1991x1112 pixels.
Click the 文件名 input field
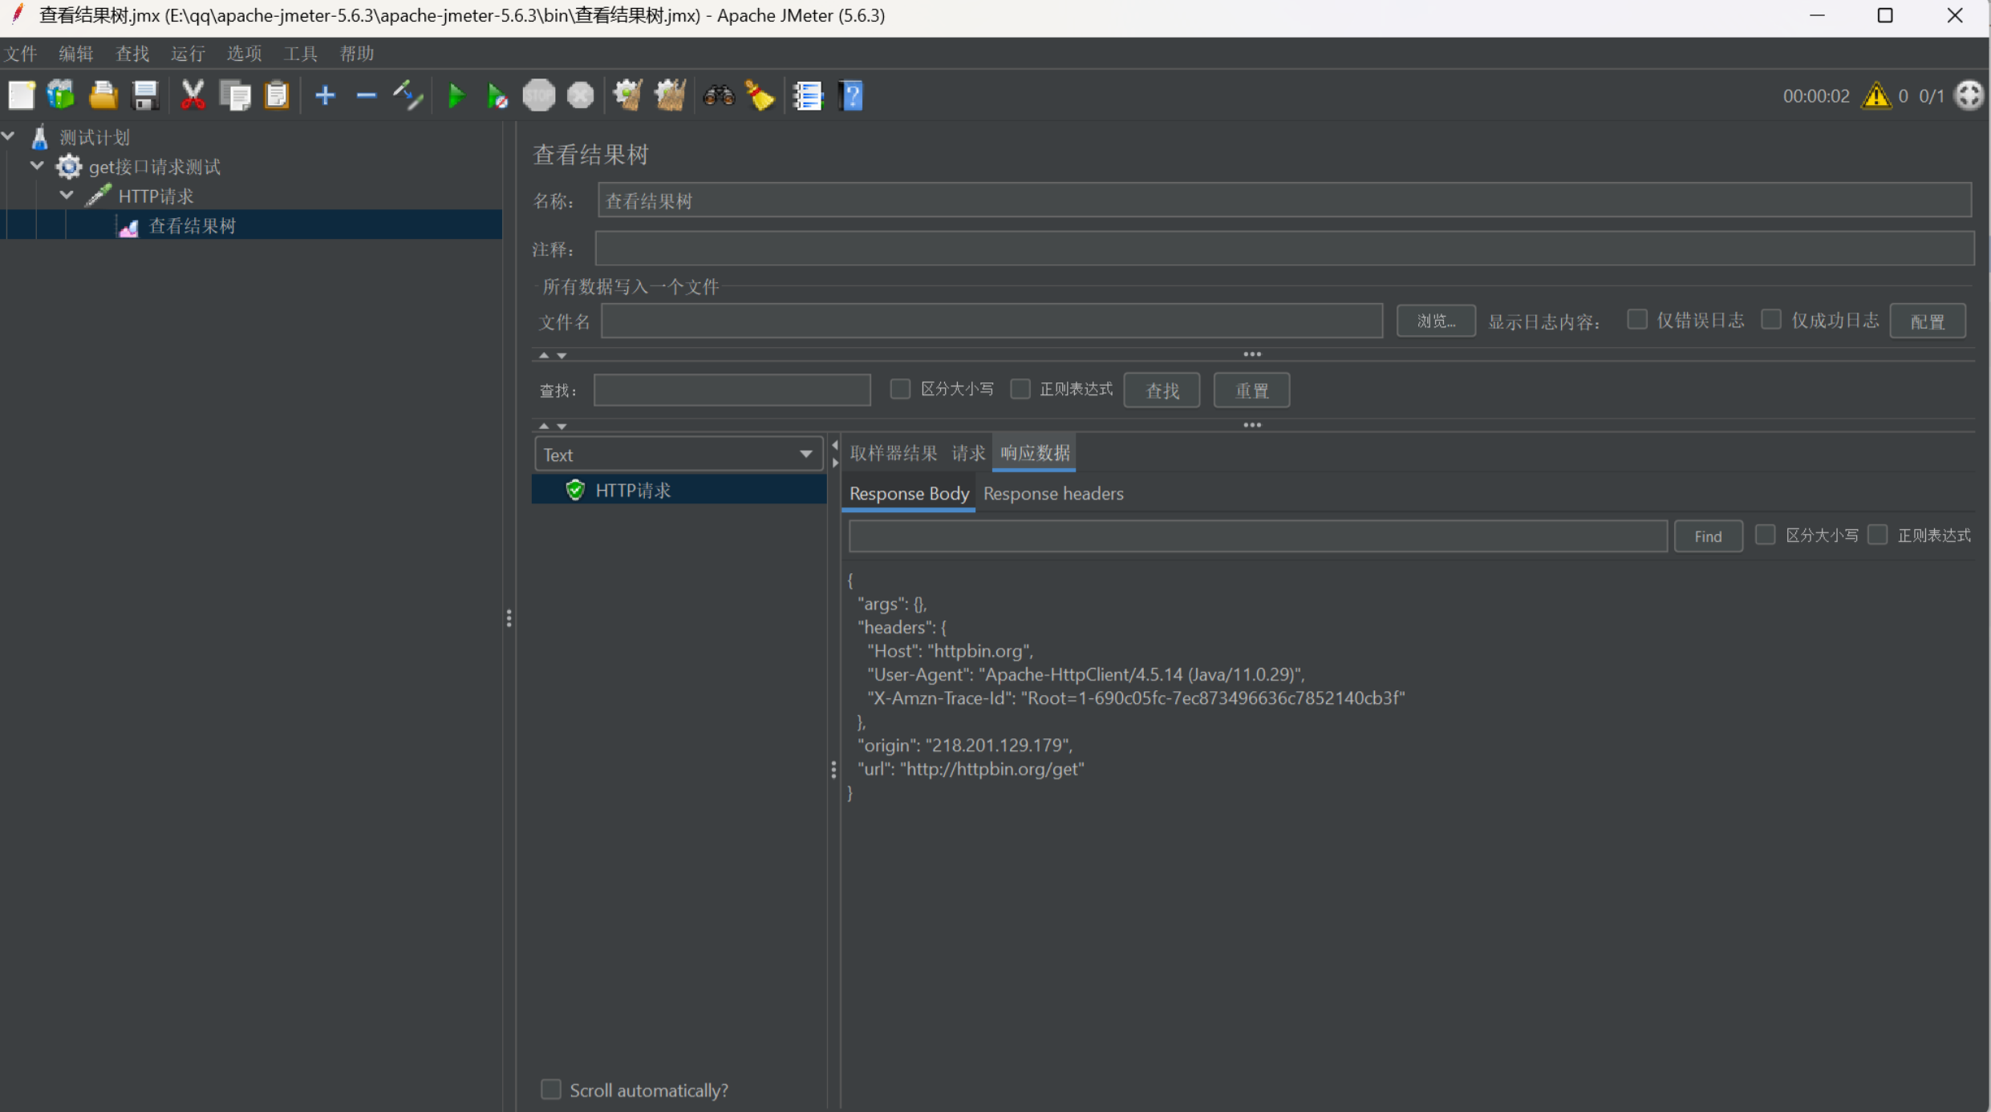click(991, 321)
